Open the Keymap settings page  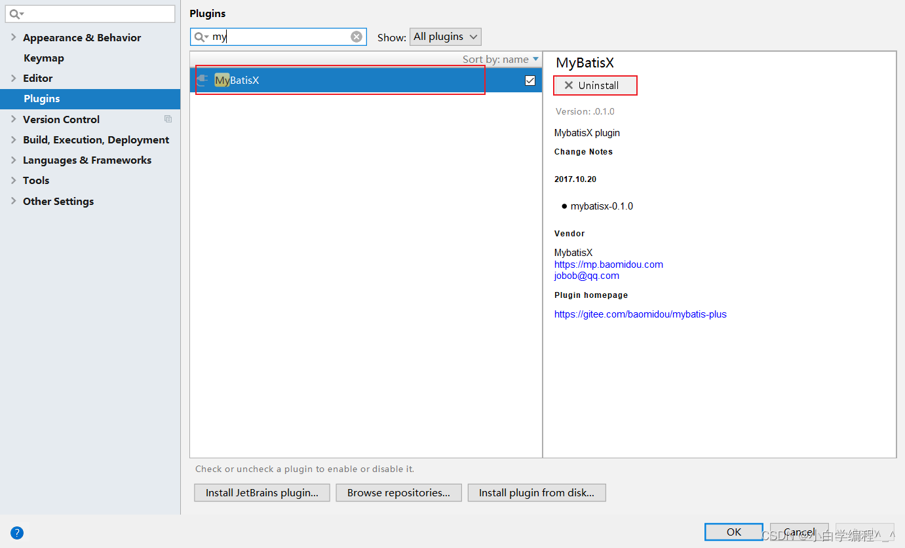[44, 58]
